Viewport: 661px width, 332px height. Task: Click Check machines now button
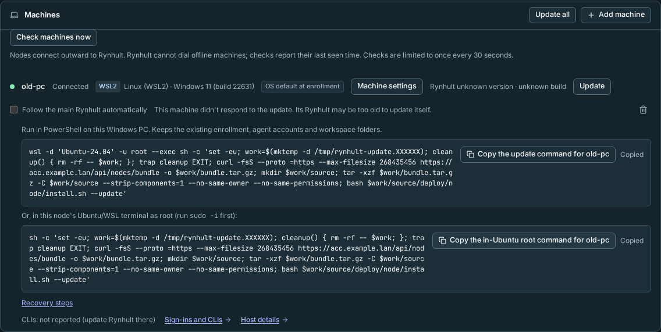pos(54,37)
